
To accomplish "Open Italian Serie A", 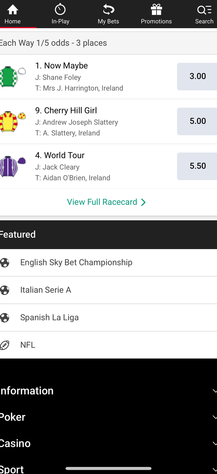I will click(46, 290).
